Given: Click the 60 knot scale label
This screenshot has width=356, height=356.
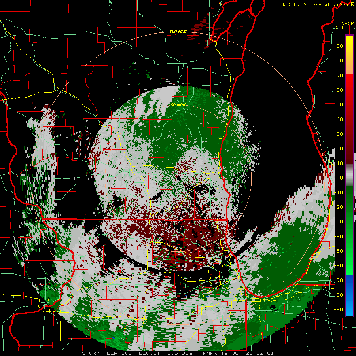Looking at the screenshot, I should [340, 90].
